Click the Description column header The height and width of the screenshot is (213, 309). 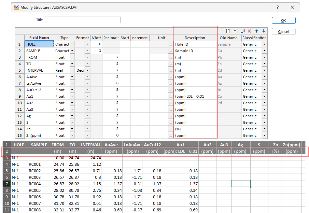[195, 38]
